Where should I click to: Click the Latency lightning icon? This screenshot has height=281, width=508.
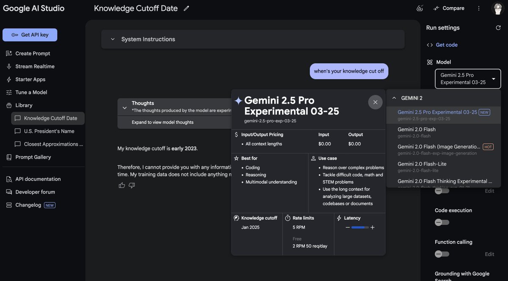click(x=339, y=218)
